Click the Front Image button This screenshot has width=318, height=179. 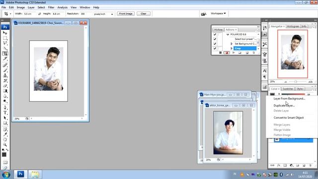click(x=126, y=13)
